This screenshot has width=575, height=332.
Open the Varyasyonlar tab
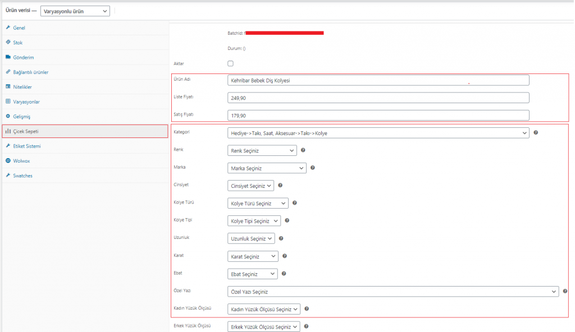tap(26, 102)
